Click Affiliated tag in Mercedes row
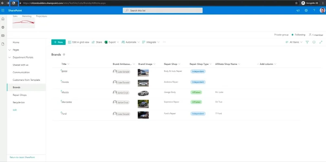The width and height of the screenshot is (326, 162). [x=196, y=102]
